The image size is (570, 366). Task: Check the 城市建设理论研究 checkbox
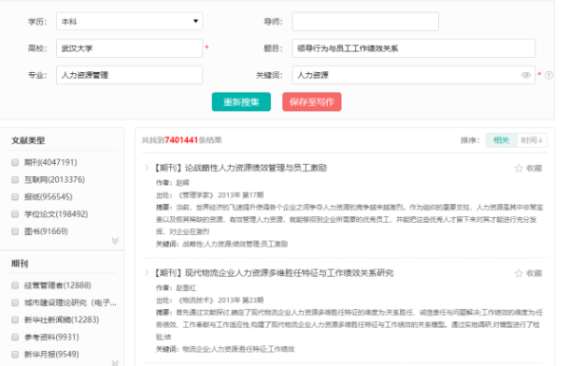pyautogui.click(x=15, y=302)
